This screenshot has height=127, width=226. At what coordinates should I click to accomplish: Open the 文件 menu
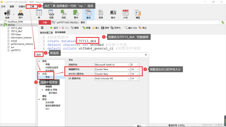pos(3,7)
